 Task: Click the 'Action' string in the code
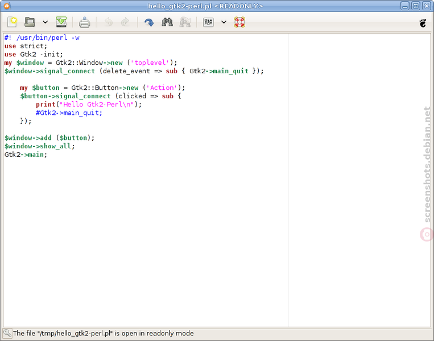162,88
